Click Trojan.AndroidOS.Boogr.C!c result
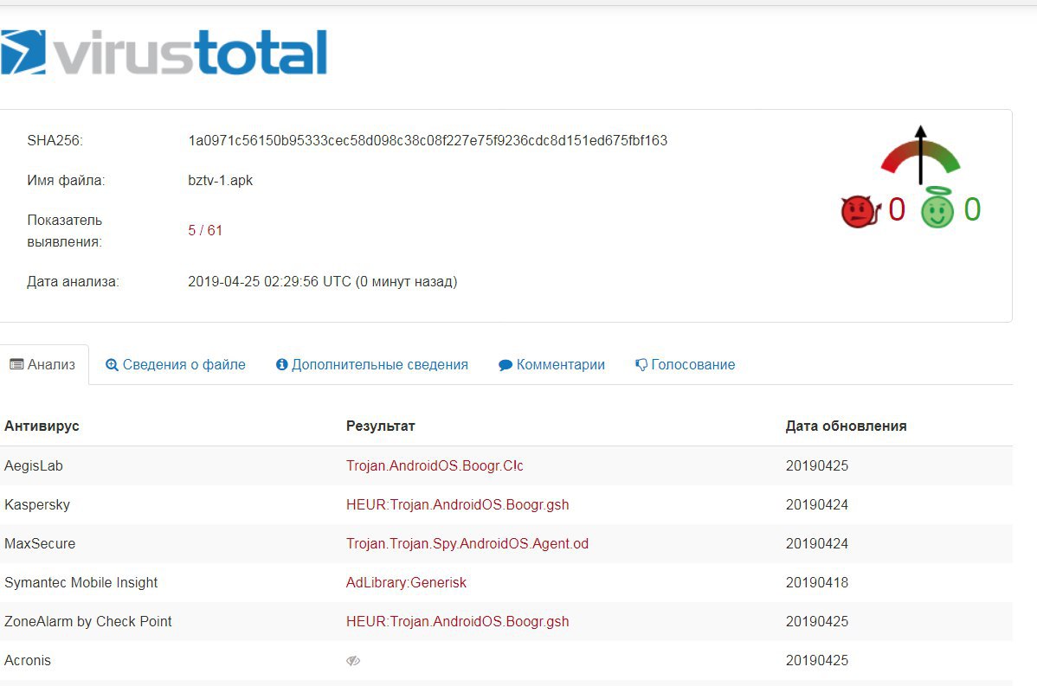Image resolution: width=1037 pixels, height=686 pixels. click(x=435, y=465)
